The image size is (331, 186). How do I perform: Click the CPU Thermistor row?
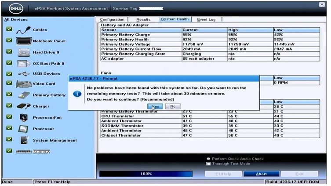pos(210,116)
